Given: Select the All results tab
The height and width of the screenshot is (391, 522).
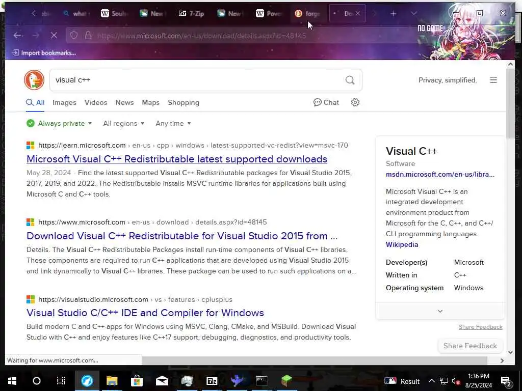Looking at the screenshot, I should pyautogui.click(x=35, y=102).
